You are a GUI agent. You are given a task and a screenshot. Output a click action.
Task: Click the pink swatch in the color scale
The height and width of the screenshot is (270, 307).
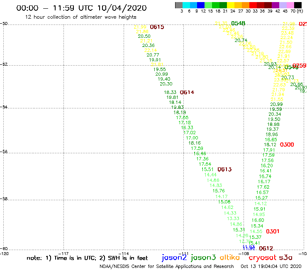(x=290, y=5)
